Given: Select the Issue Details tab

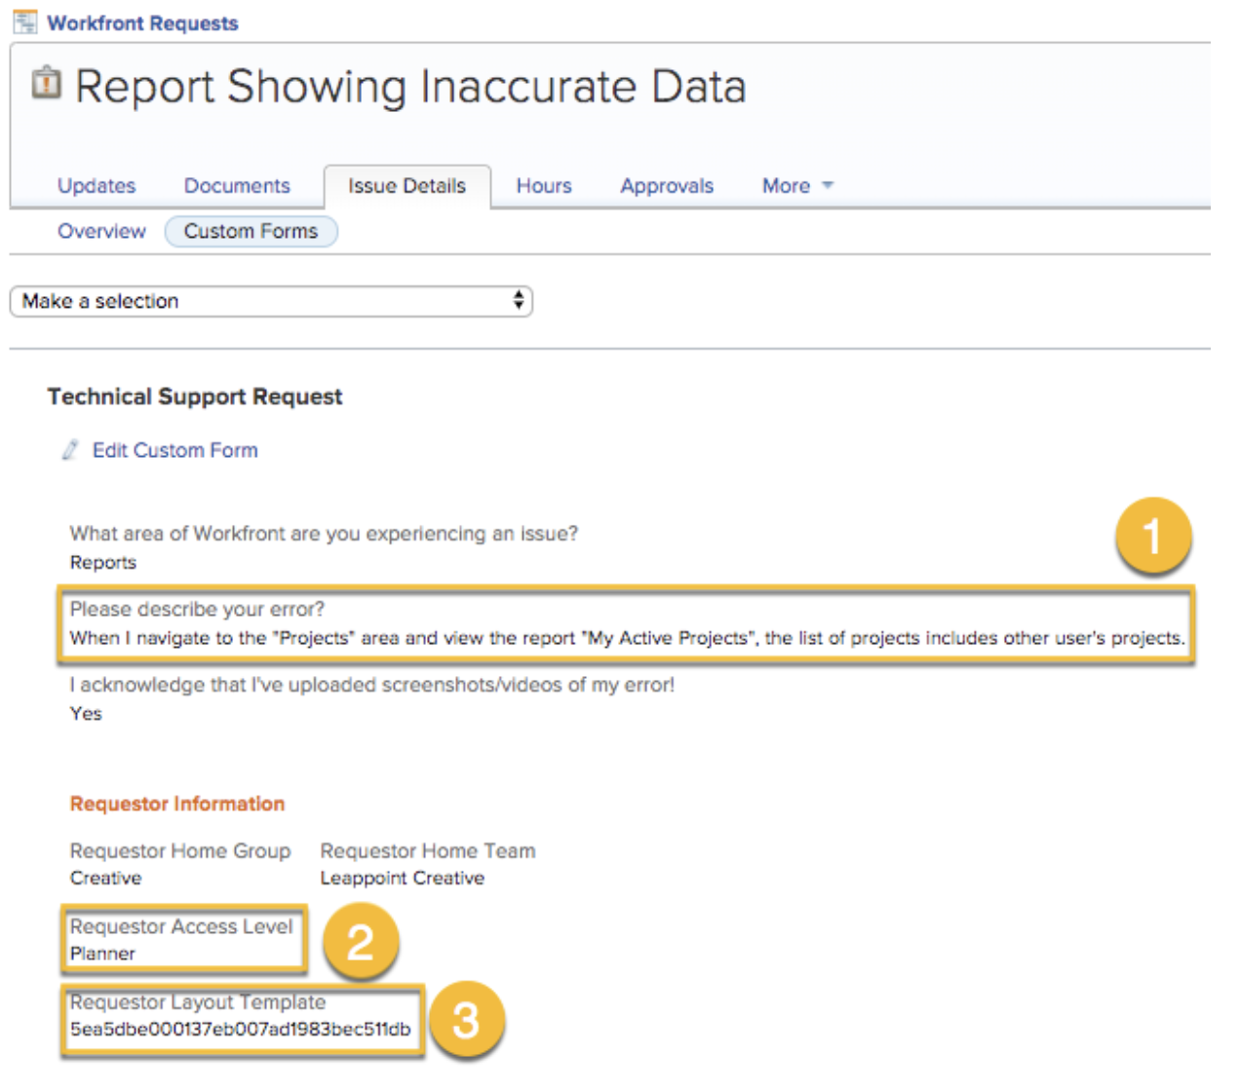Looking at the screenshot, I should (x=407, y=186).
